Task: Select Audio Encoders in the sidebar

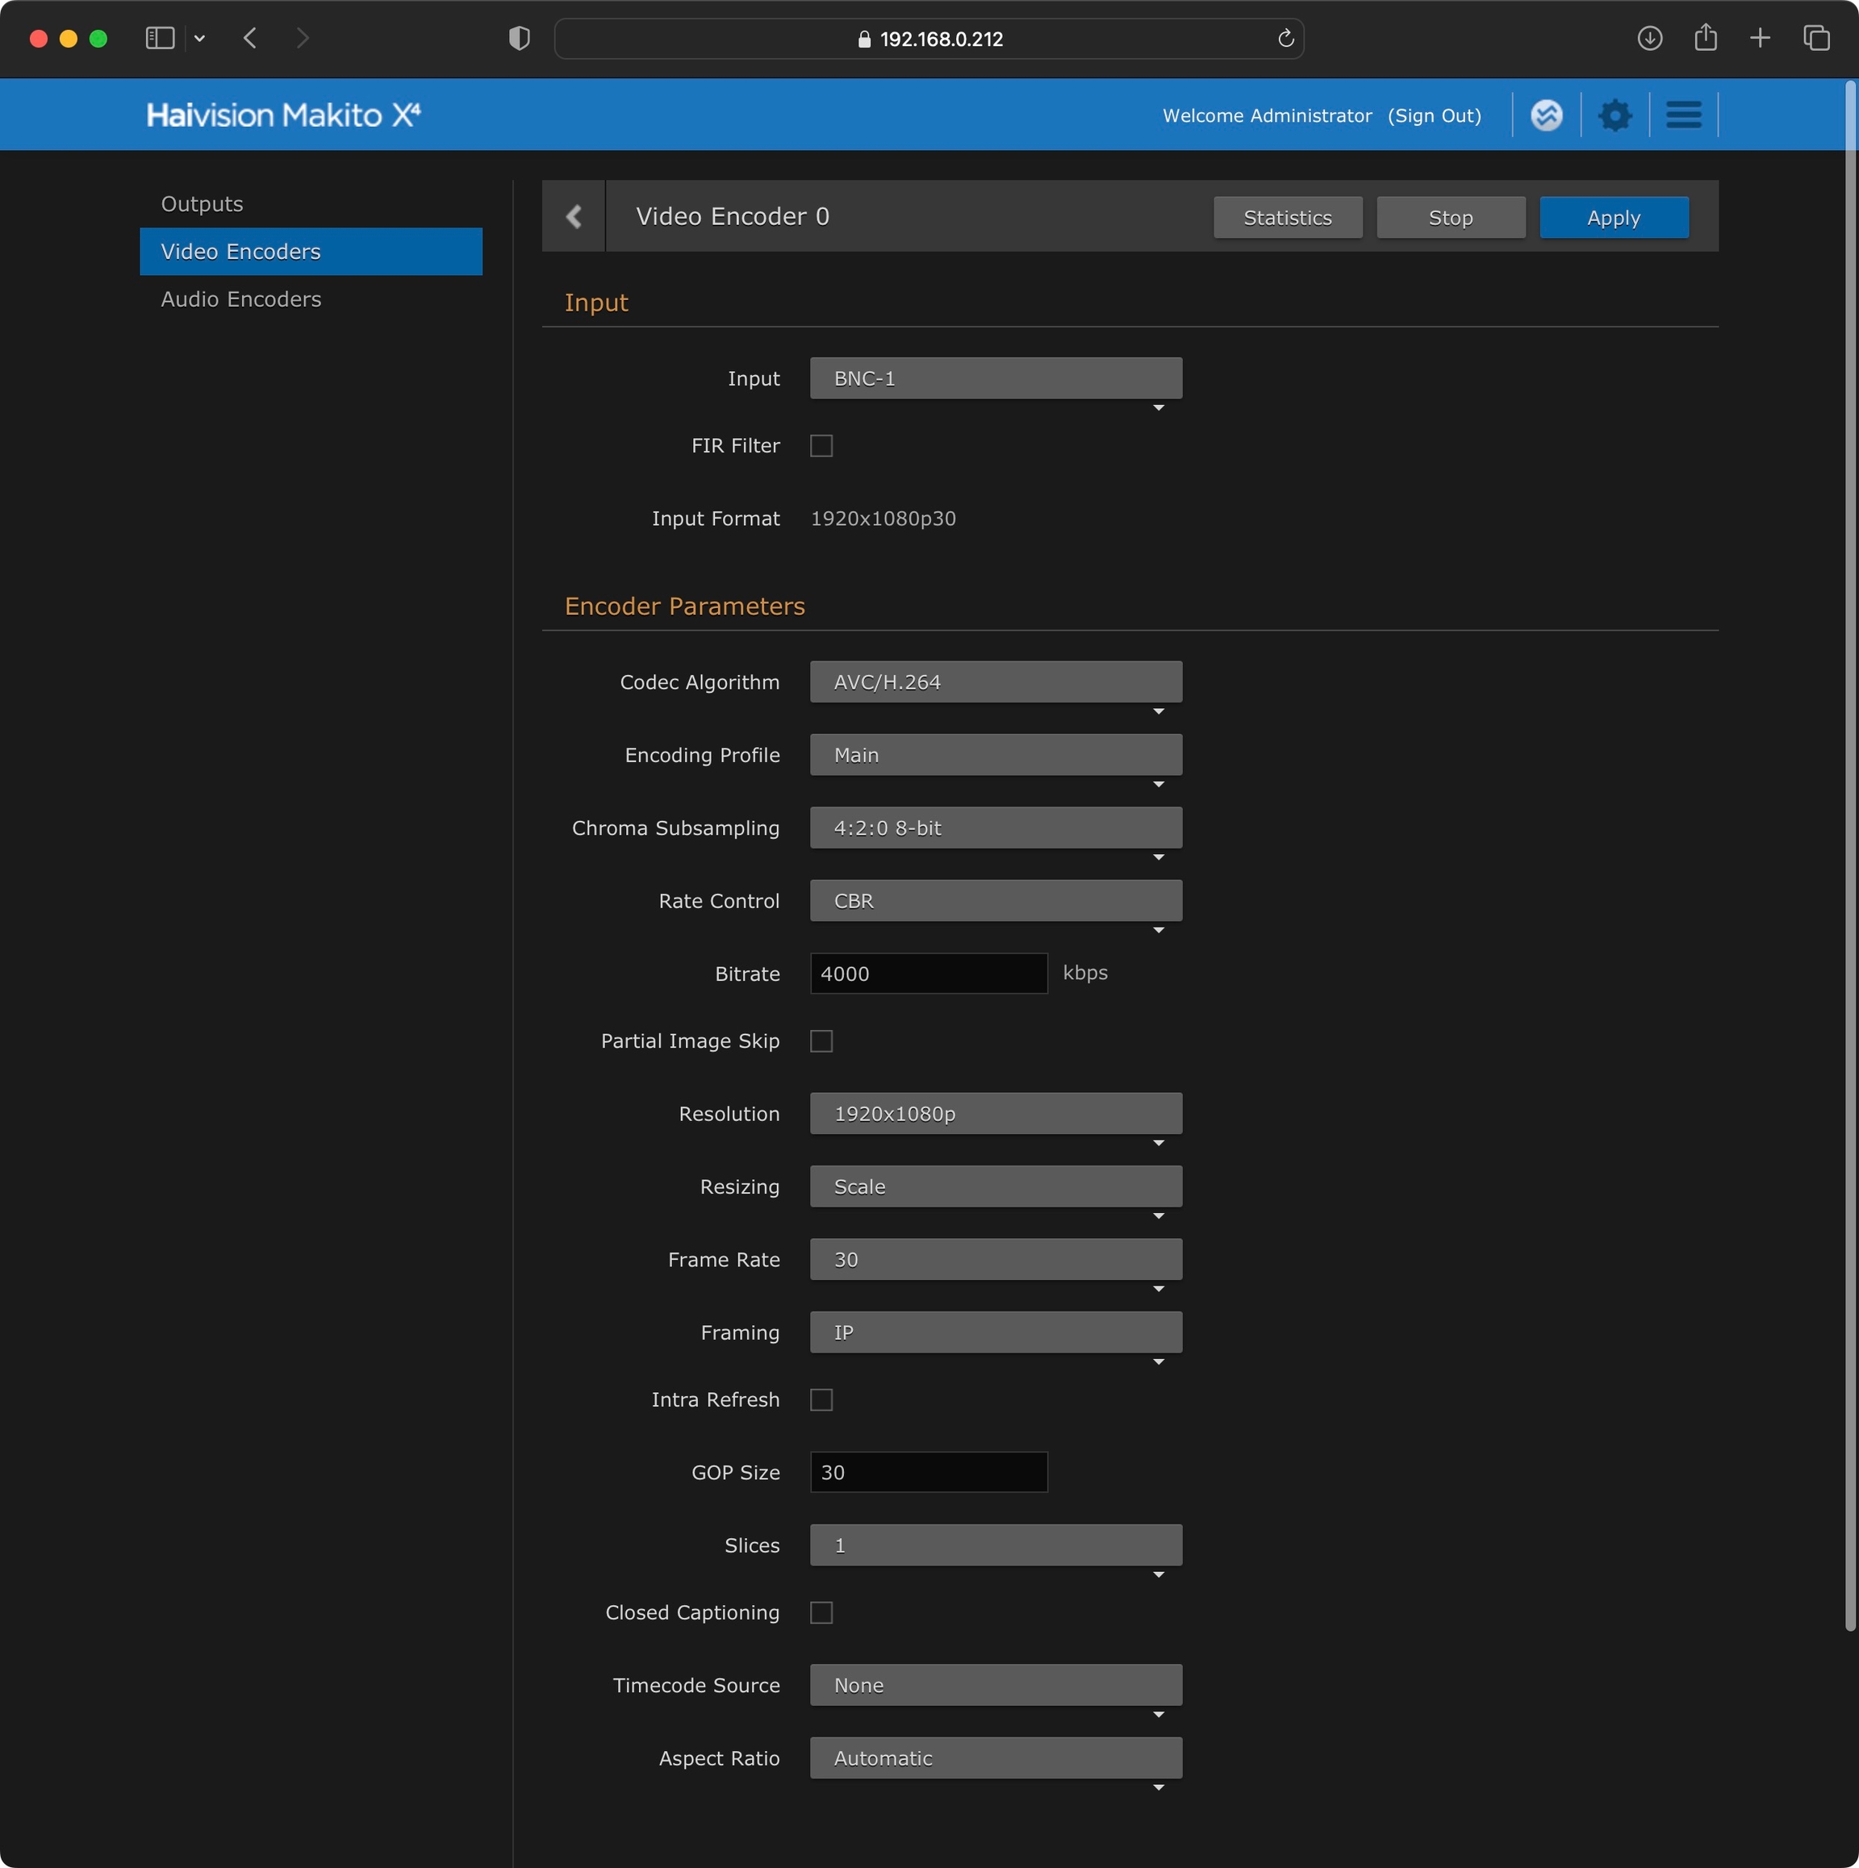Action: pyautogui.click(x=240, y=300)
